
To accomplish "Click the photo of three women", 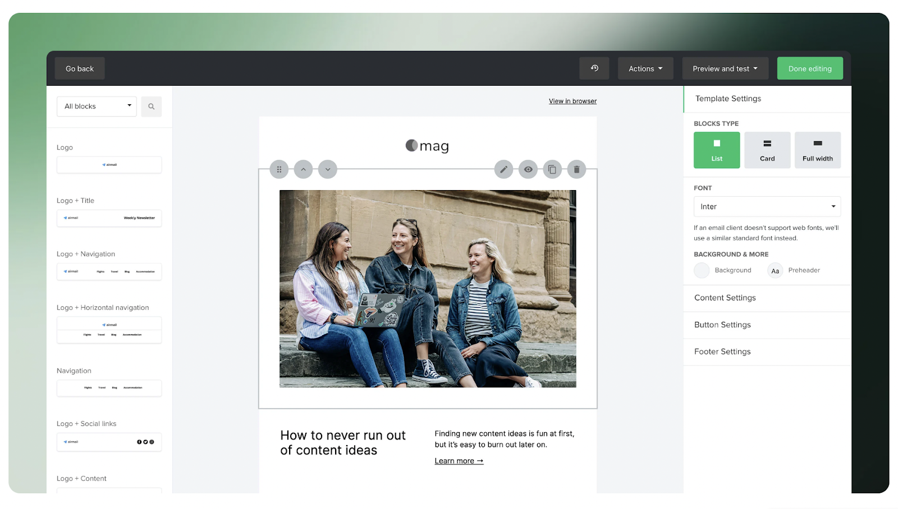I will point(428,289).
